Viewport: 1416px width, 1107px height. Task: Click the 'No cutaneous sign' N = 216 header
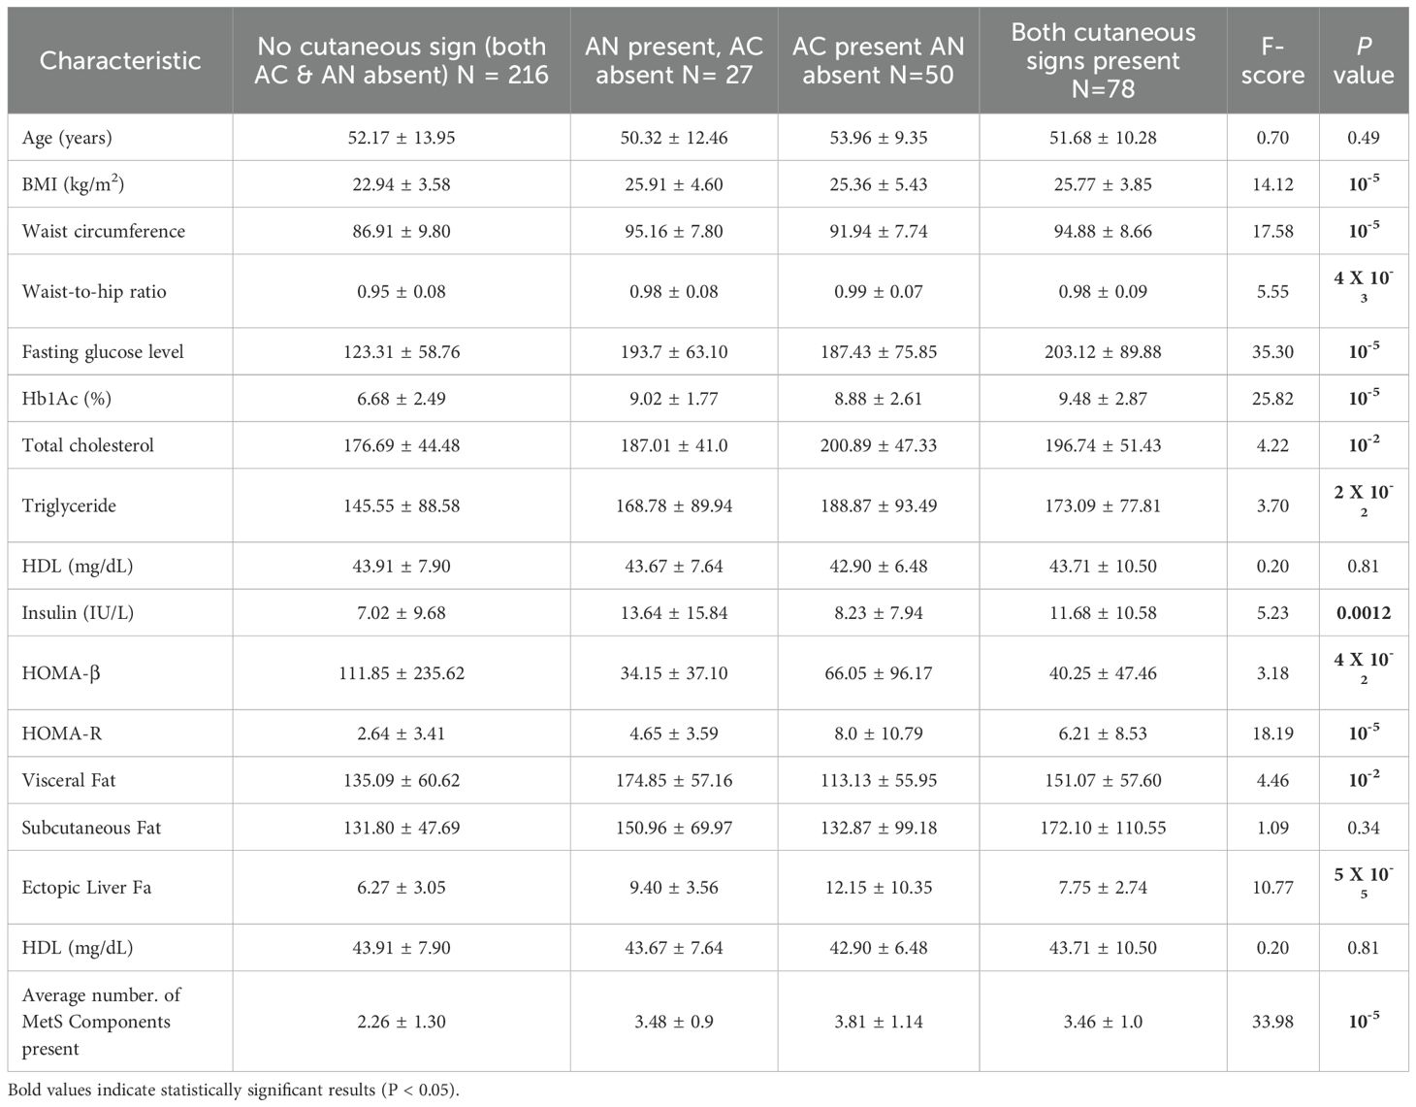(402, 60)
